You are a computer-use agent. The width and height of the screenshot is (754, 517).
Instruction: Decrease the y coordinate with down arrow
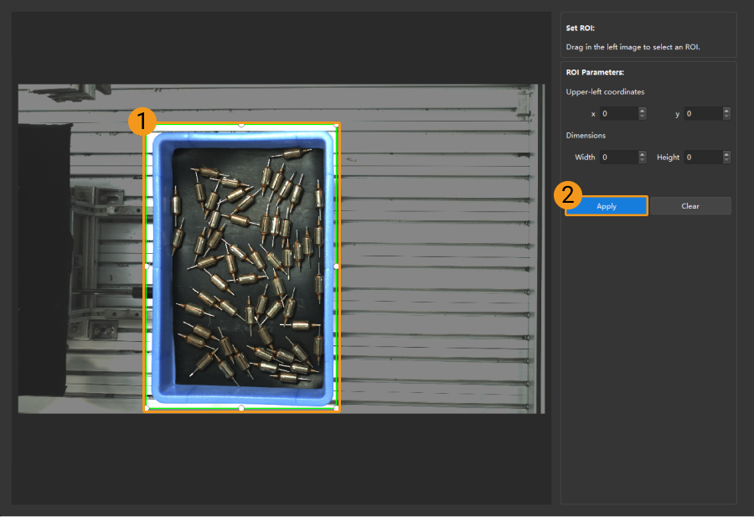(x=726, y=116)
